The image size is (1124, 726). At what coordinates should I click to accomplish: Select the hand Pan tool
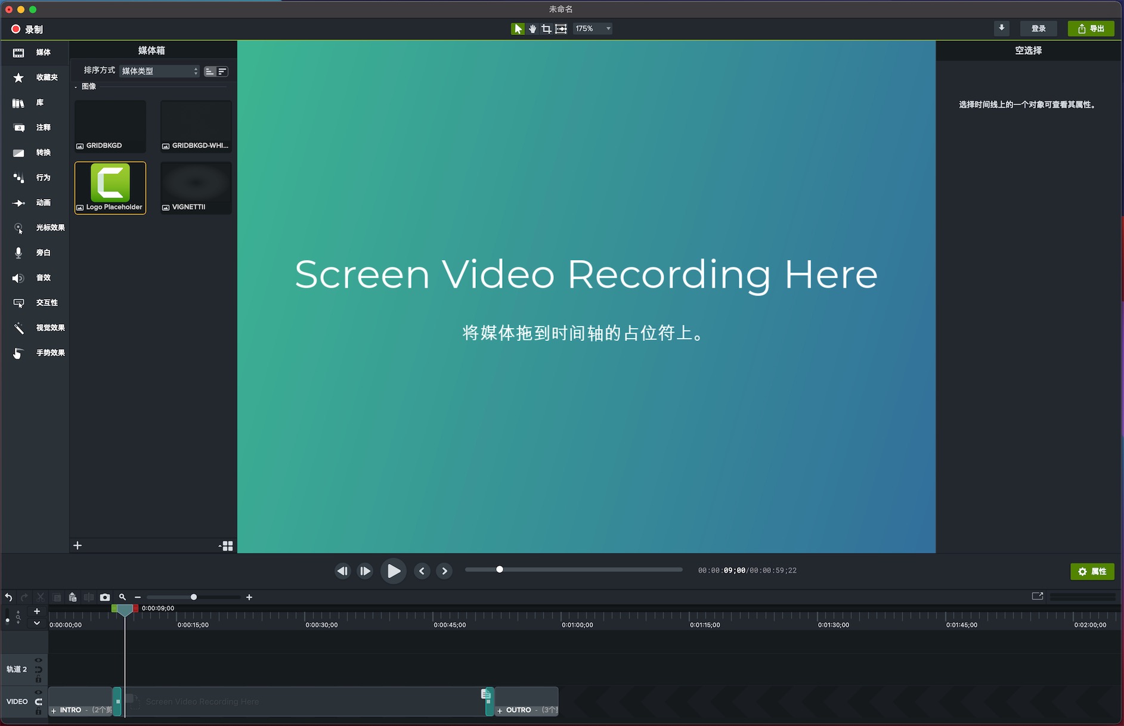point(532,29)
